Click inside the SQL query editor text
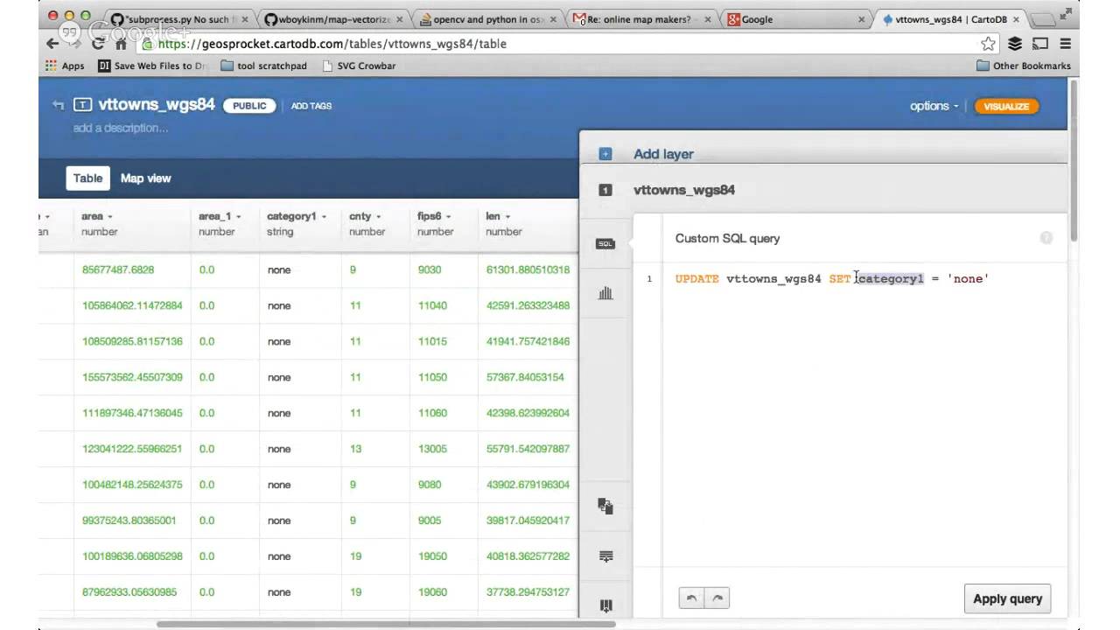Viewport: 1120px width, 630px height. [831, 278]
